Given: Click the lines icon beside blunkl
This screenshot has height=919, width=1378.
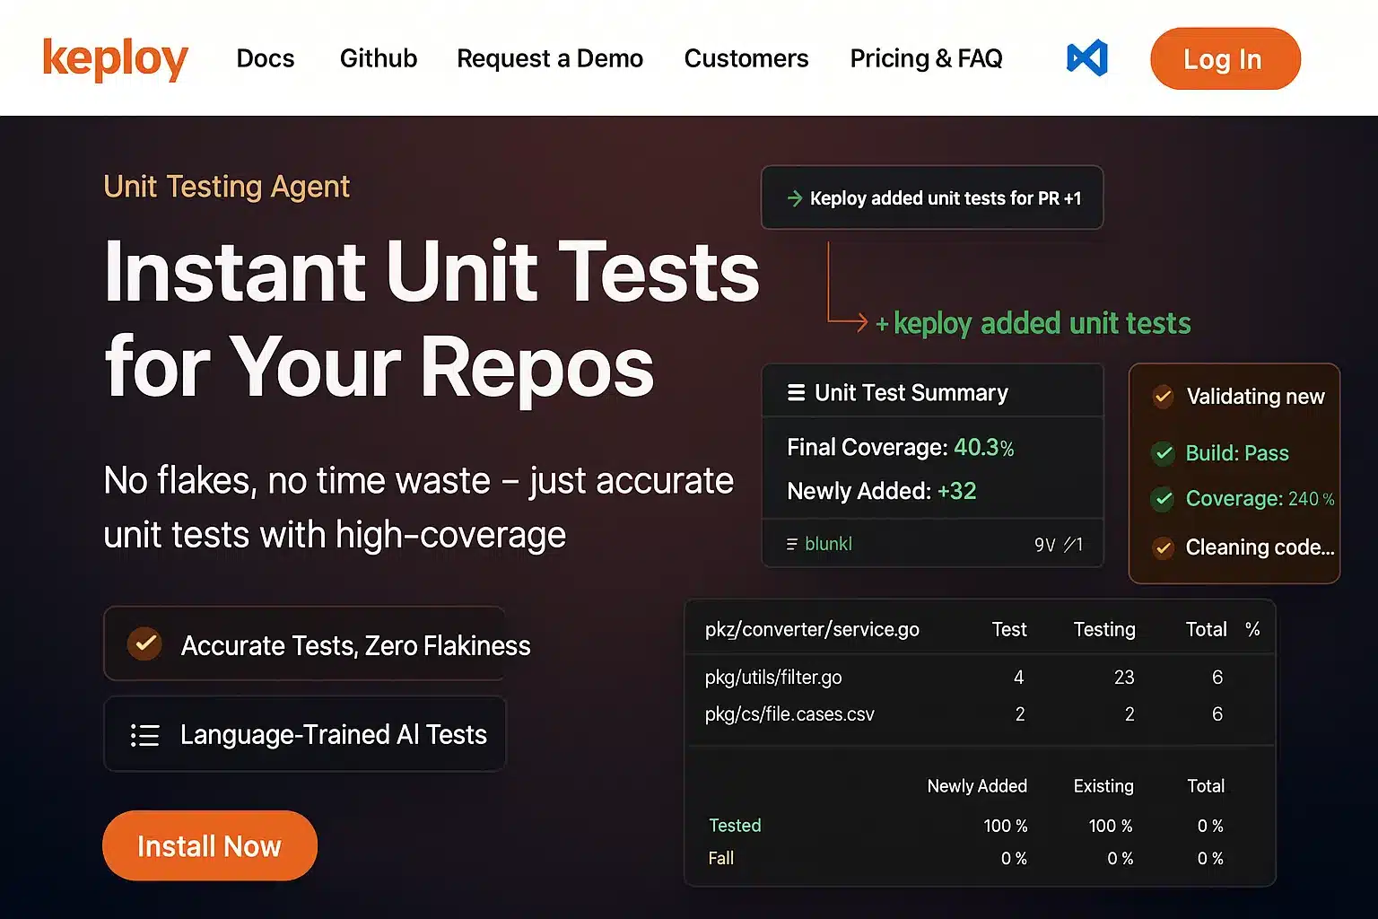Looking at the screenshot, I should pyautogui.click(x=792, y=544).
